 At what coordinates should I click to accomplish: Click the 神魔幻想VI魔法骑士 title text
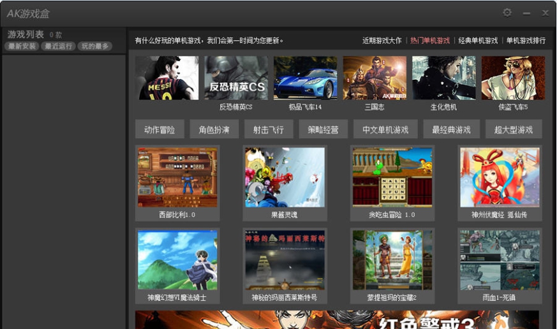click(x=177, y=297)
